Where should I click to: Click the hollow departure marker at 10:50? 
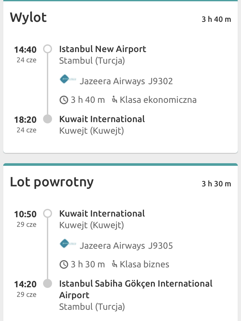(x=48, y=213)
